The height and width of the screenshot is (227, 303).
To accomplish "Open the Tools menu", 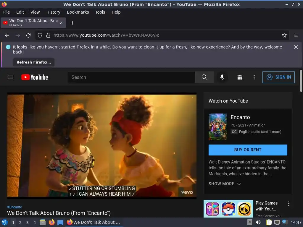I will click(100, 12).
